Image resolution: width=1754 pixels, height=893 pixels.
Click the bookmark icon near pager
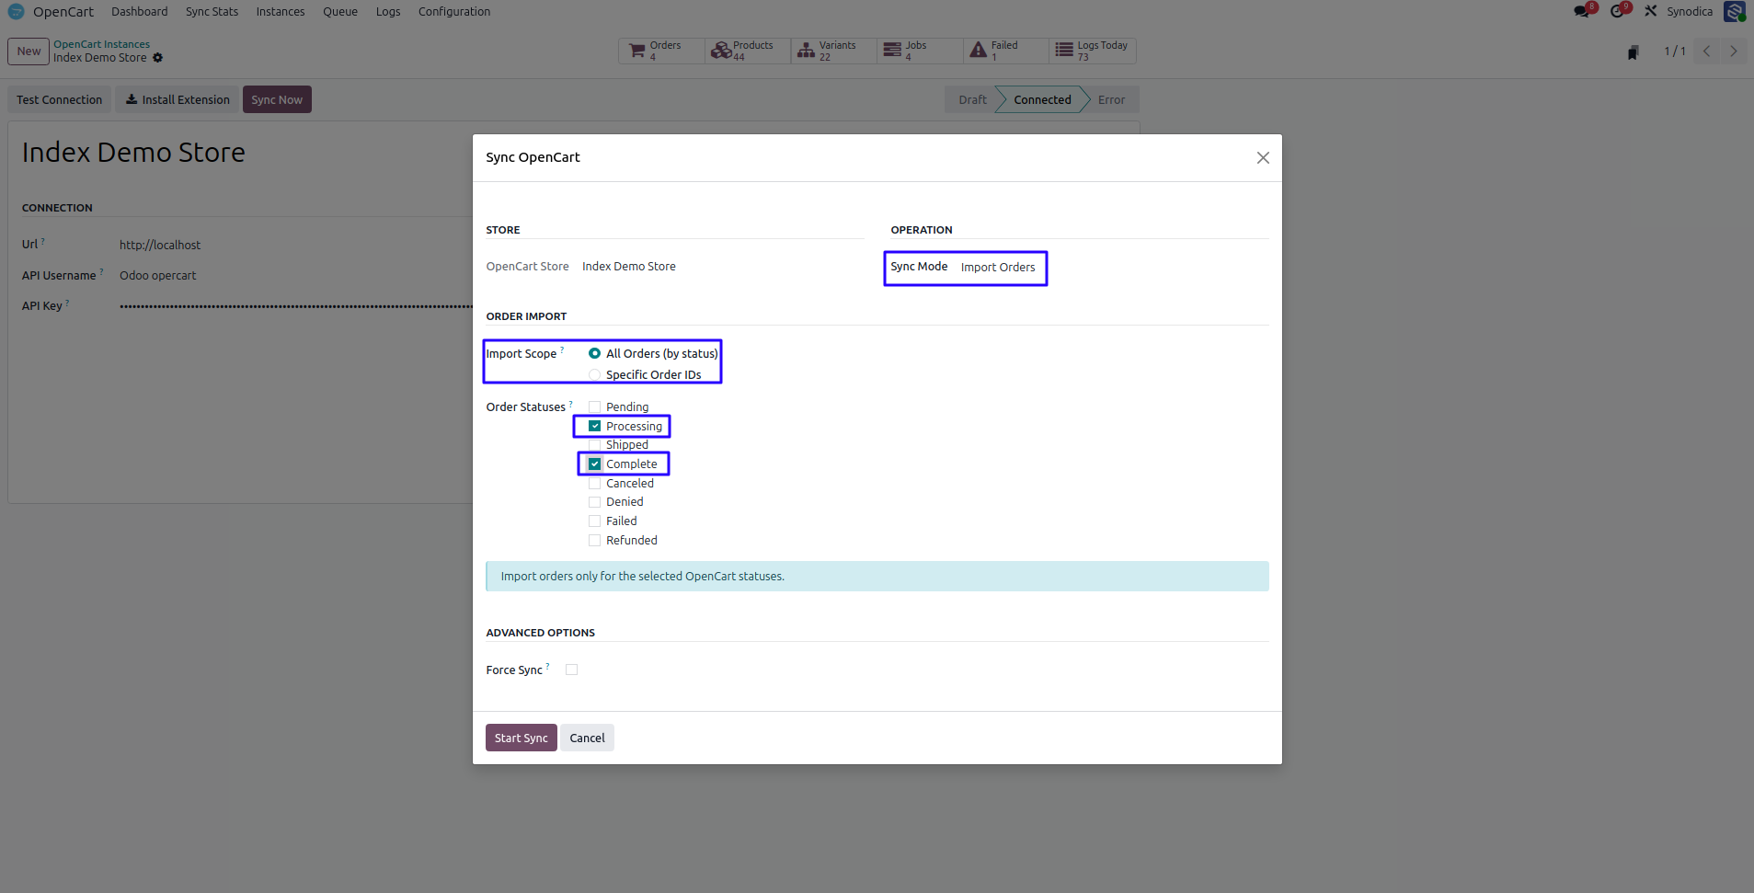pyautogui.click(x=1633, y=52)
